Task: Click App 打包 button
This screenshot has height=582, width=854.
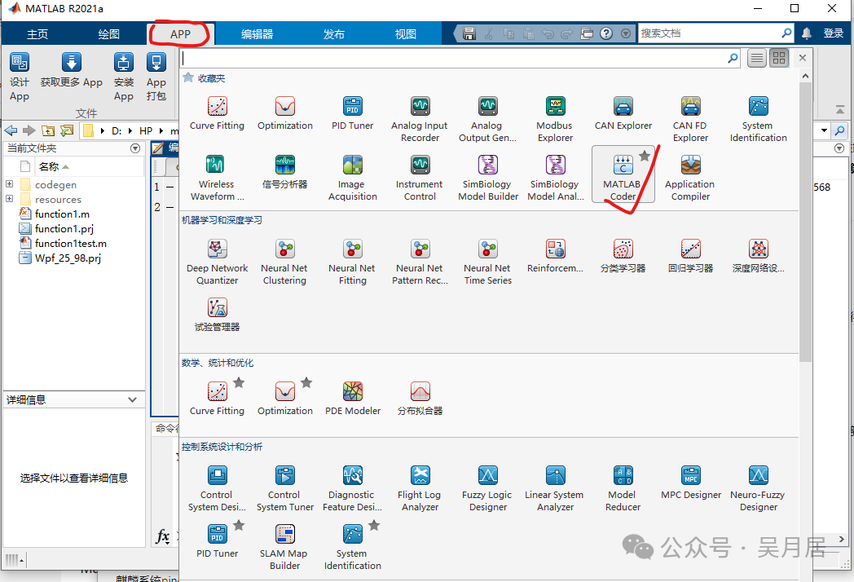Action: tap(156, 77)
